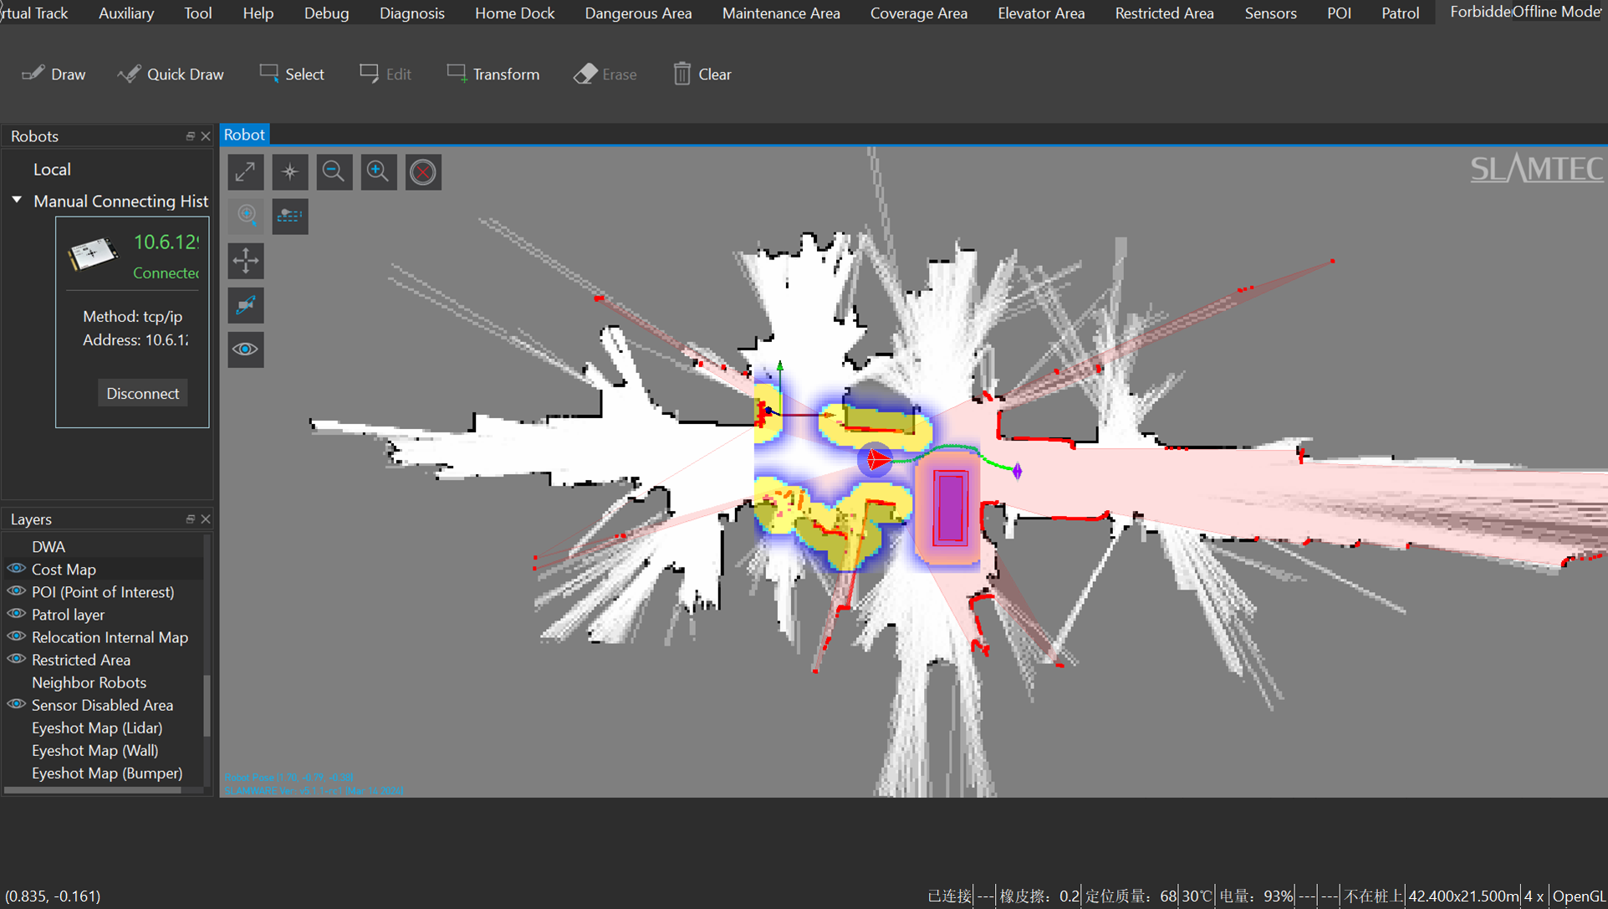Screen dimensions: 1608x909
Task: Click the fit-to-view expand icon above the map
Action: (245, 171)
